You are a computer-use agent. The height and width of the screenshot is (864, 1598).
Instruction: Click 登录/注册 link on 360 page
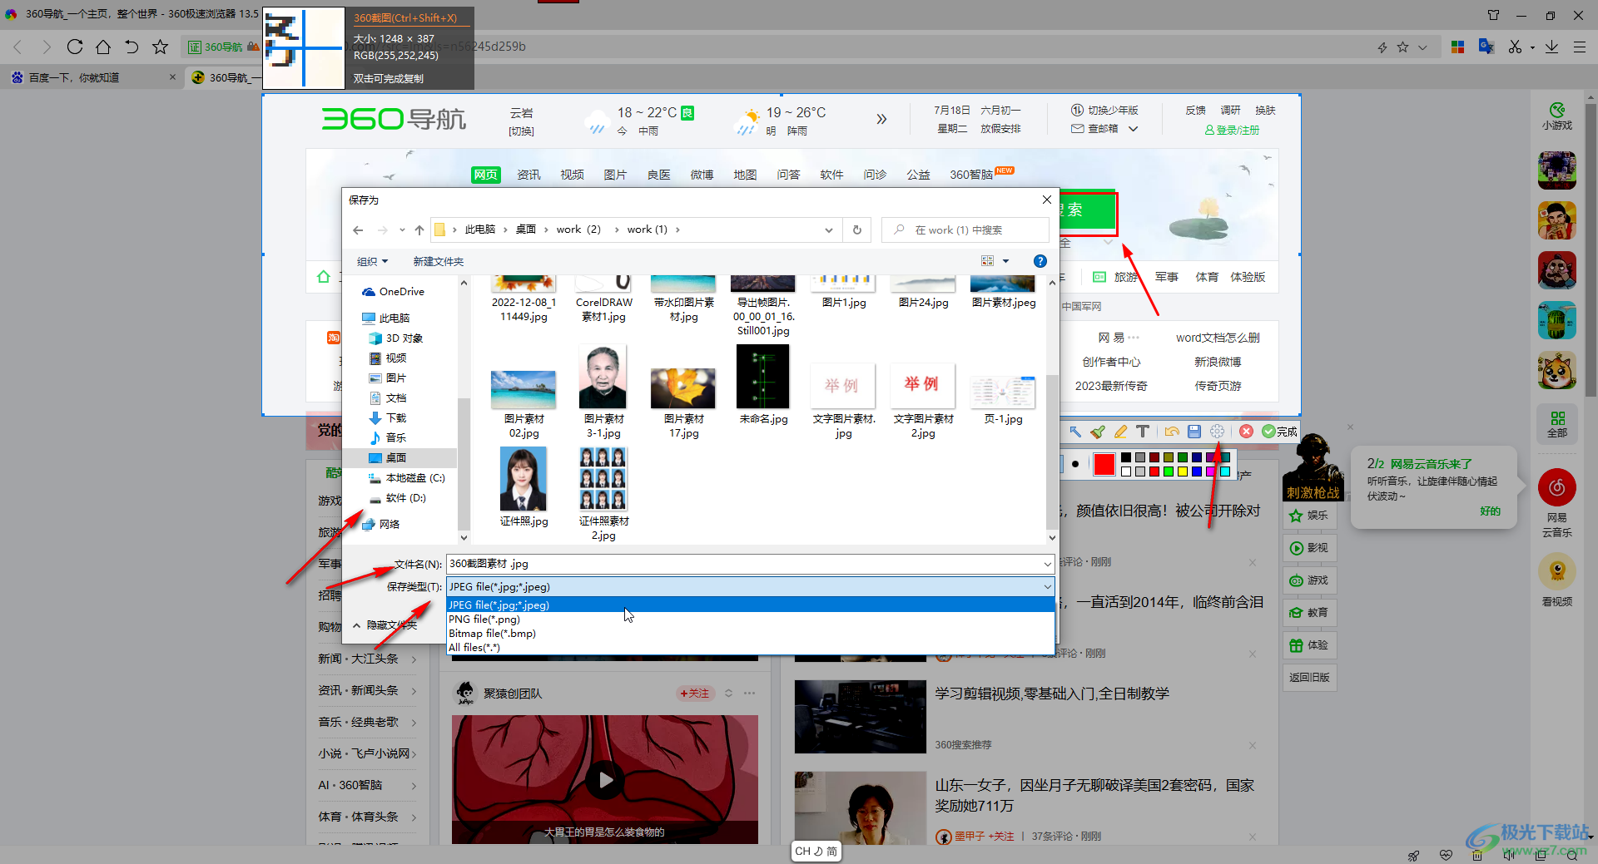tap(1232, 130)
